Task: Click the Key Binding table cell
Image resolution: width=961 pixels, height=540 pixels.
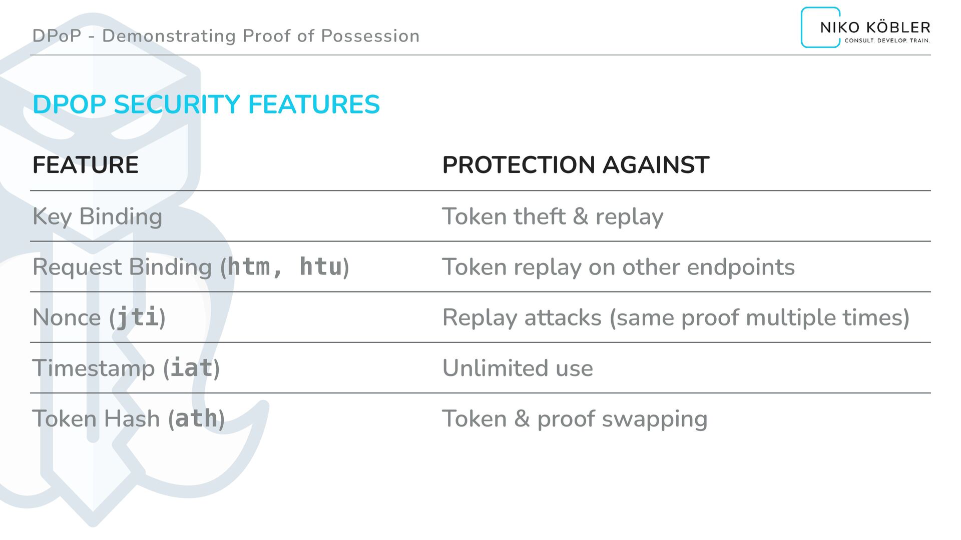Action: pyautogui.click(x=98, y=216)
